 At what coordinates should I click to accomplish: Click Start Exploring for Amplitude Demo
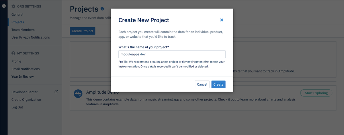coord(316,93)
